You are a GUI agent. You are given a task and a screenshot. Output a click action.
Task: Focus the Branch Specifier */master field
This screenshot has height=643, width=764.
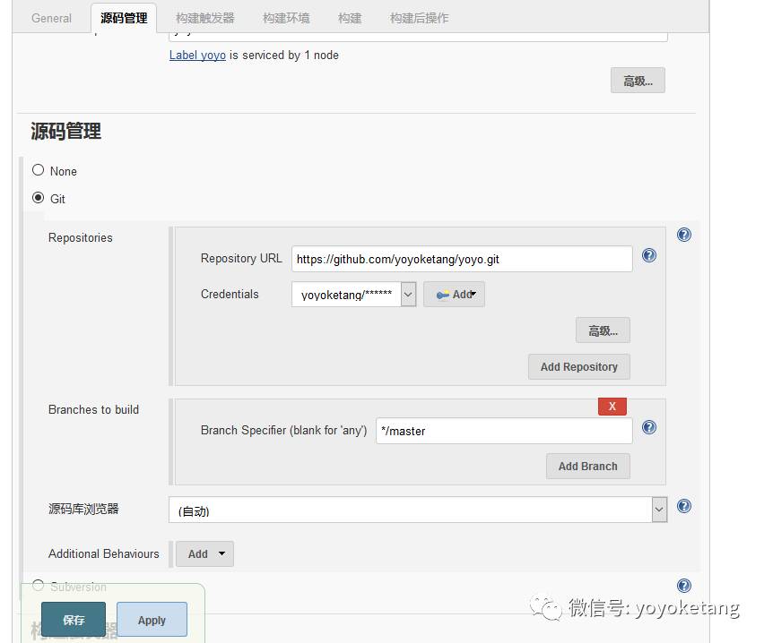504,431
